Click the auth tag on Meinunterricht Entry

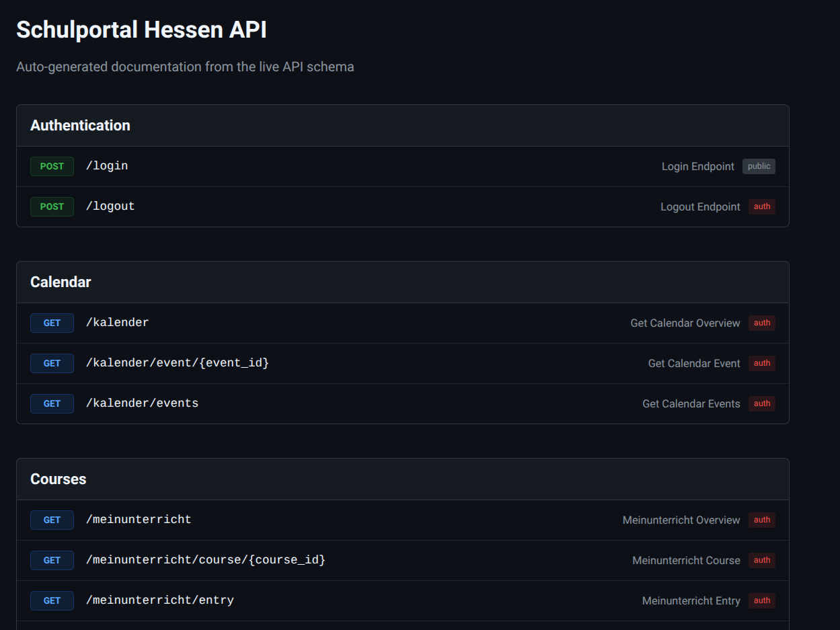tap(762, 600)
